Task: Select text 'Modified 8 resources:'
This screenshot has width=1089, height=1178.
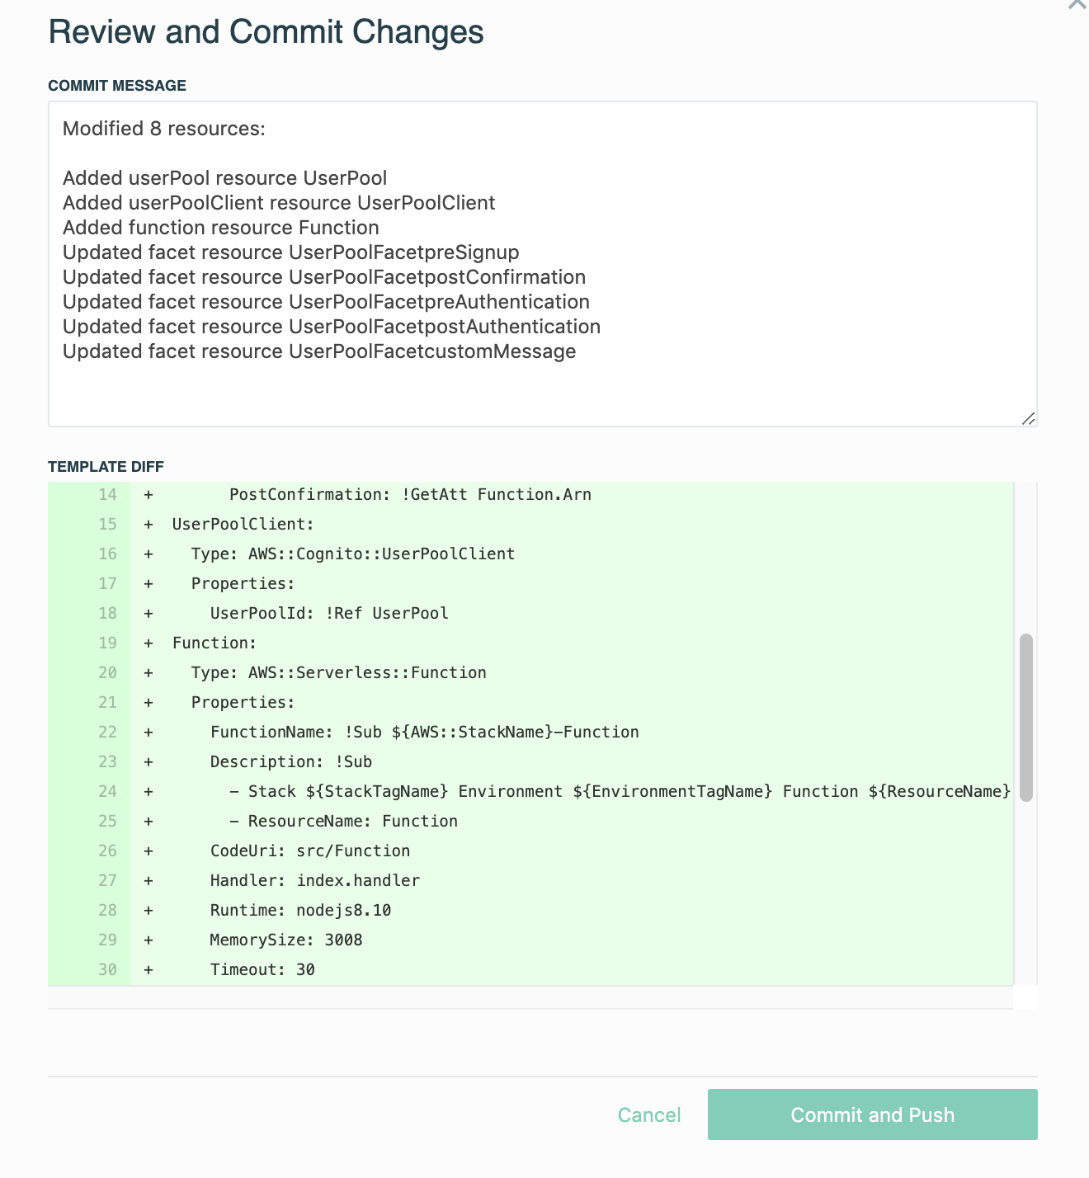Action: coord(164,129)
